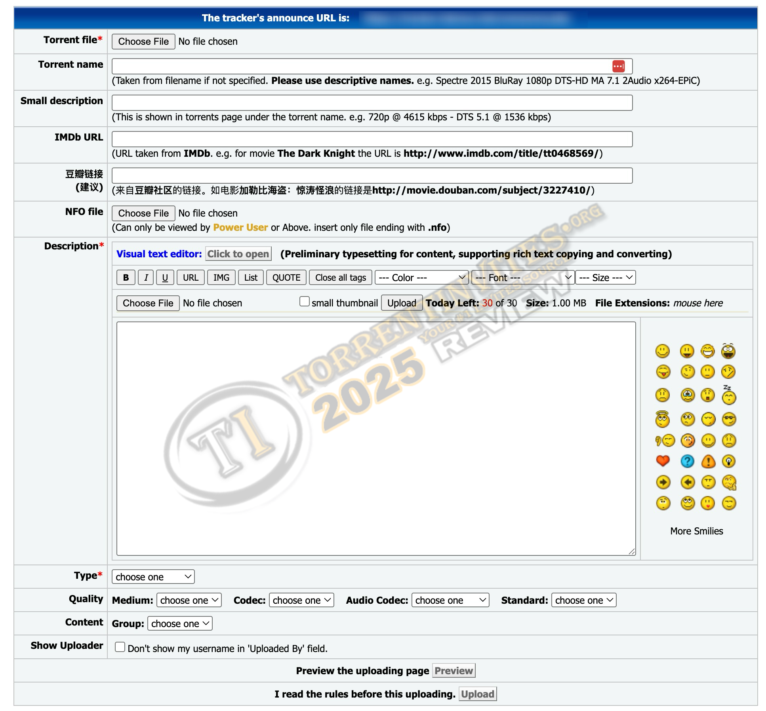Insert the big toothy grin smiley
Viewport: 766px width, 711px height.
click(708, 352)
